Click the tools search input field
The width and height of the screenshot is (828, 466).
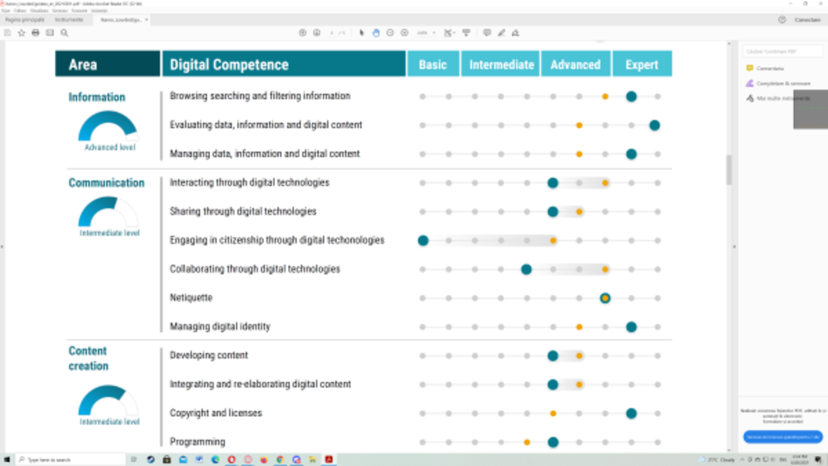[782, 52]
